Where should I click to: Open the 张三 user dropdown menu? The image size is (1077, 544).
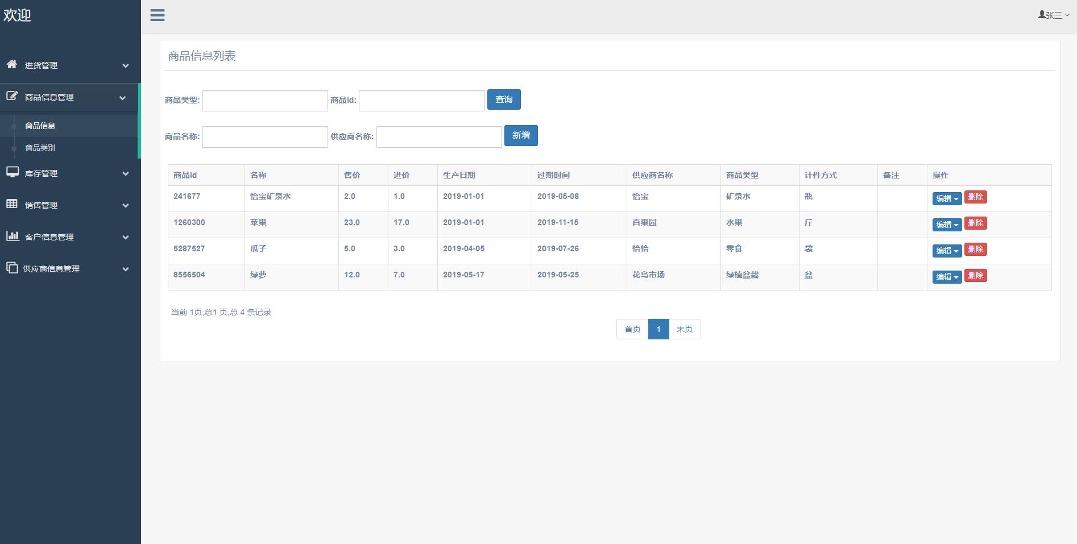pyautogui.click(x=1054, y=15)
